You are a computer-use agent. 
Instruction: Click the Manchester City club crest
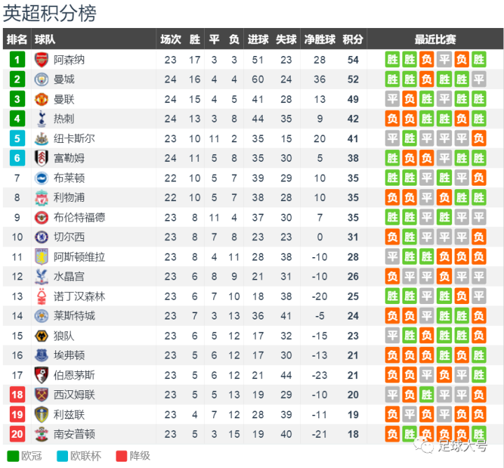tap(41, 79)
